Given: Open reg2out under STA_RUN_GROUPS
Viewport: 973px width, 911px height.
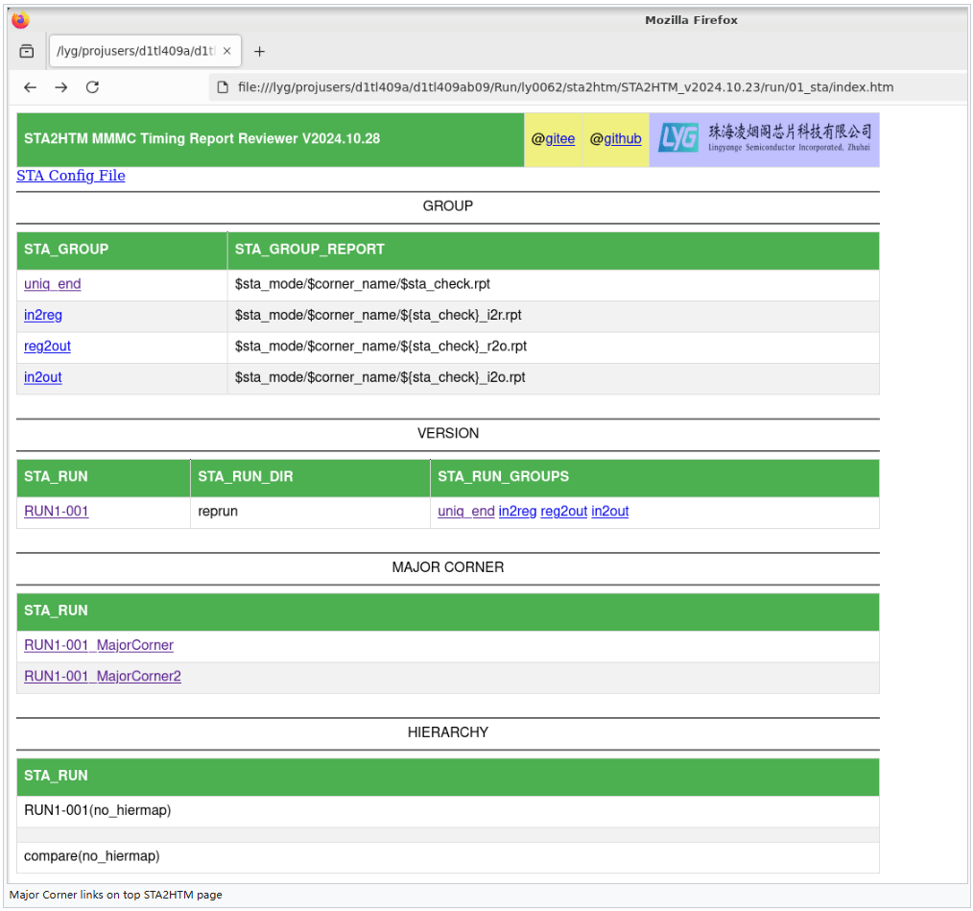Looking at the screenshot, I should pyautogui.click(x=563, y=512).
